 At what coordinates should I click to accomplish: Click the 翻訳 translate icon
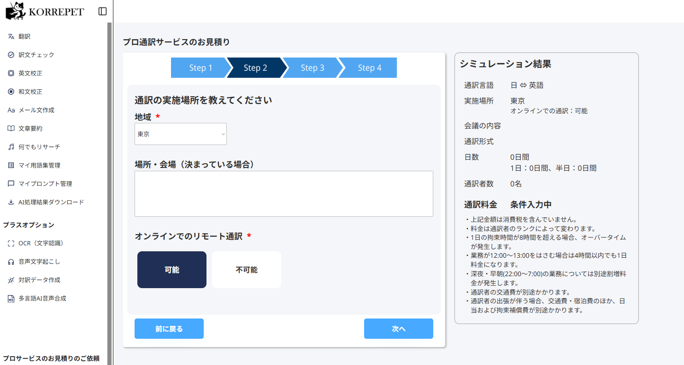pyautogui.click(x=11, y=36)
